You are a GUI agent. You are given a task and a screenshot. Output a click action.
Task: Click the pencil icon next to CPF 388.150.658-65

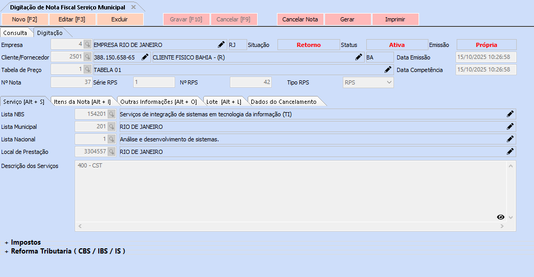click(145, 57)
